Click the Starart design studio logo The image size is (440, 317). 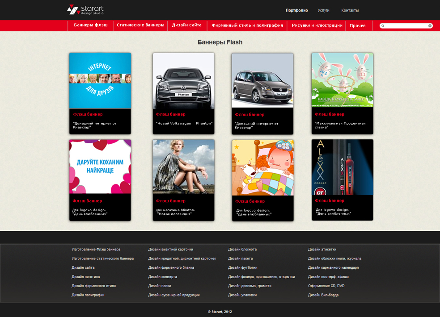pos(85,10)
